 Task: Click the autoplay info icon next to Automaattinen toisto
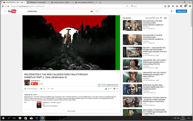pyautogui.click(x=161, y=18)
